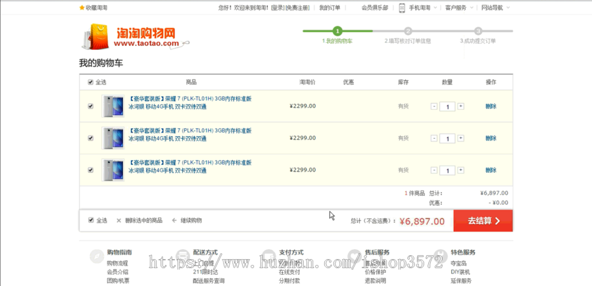
Task: Open the 会员介绍 footer link
Action: click(x=118, y=272)
